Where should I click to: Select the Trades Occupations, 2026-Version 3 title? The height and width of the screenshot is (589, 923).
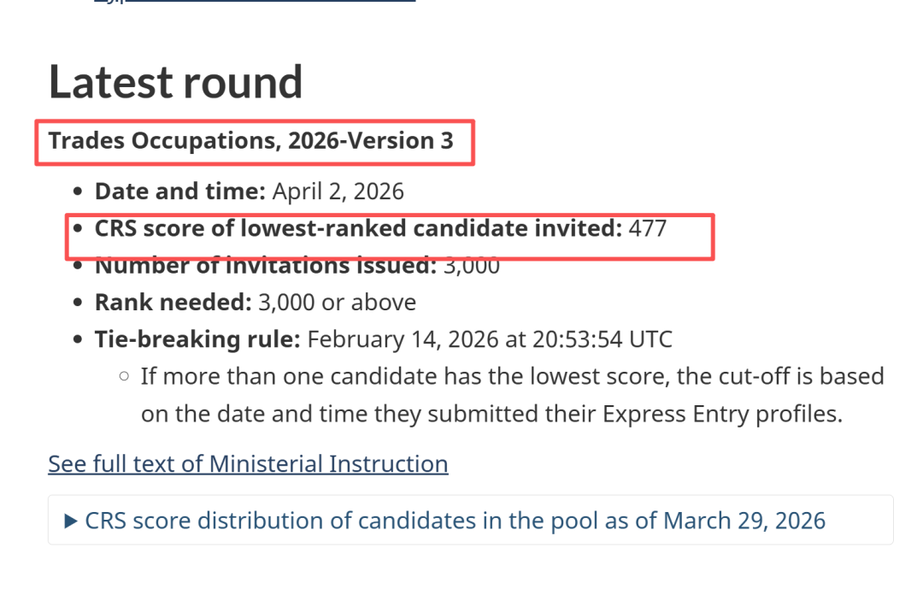point(250,141)
